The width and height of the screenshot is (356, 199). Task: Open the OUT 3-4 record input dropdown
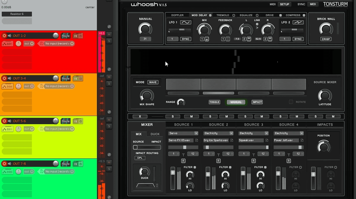click(59, 86)
